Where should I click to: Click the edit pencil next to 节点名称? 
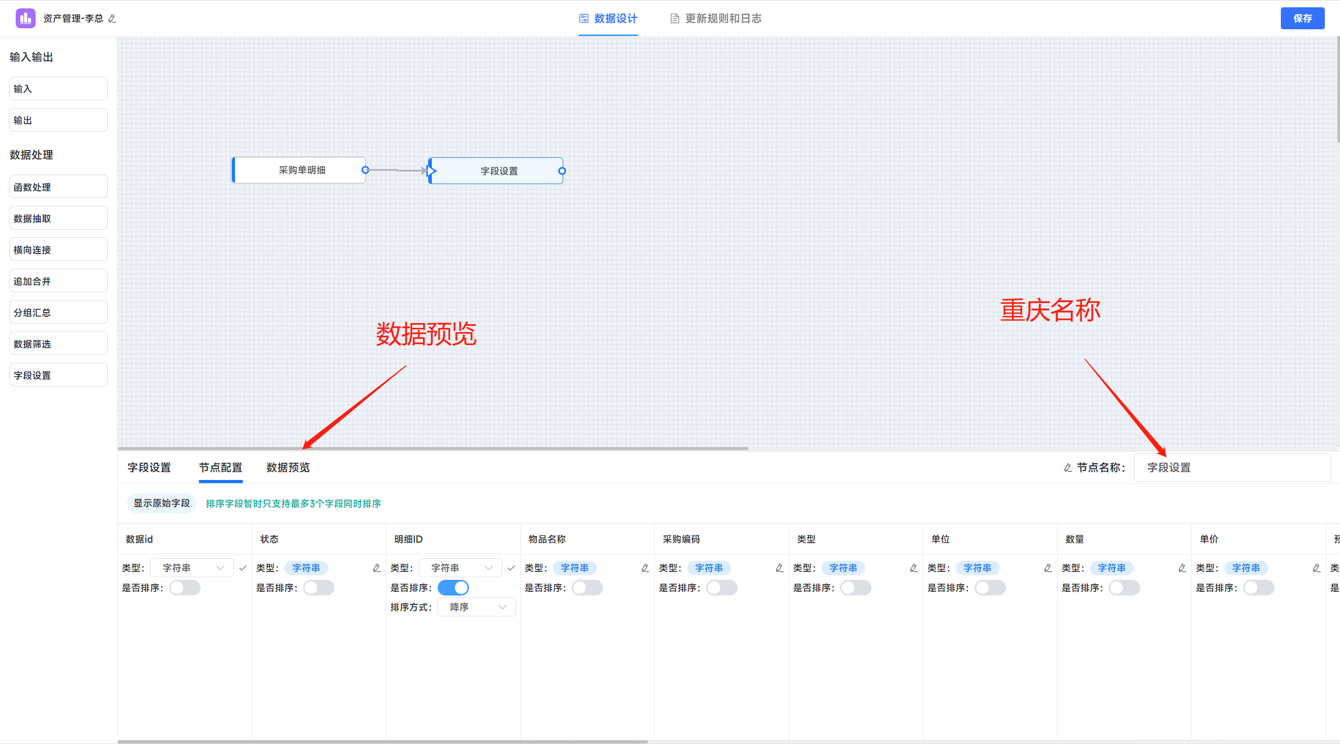(x=1068, y=467)
